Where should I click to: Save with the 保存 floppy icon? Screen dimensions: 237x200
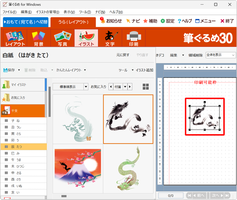click(9, 70)
